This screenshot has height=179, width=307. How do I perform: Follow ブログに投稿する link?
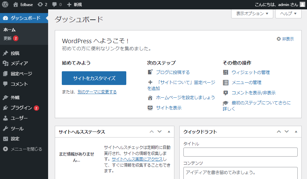click(x=173, y=72)
